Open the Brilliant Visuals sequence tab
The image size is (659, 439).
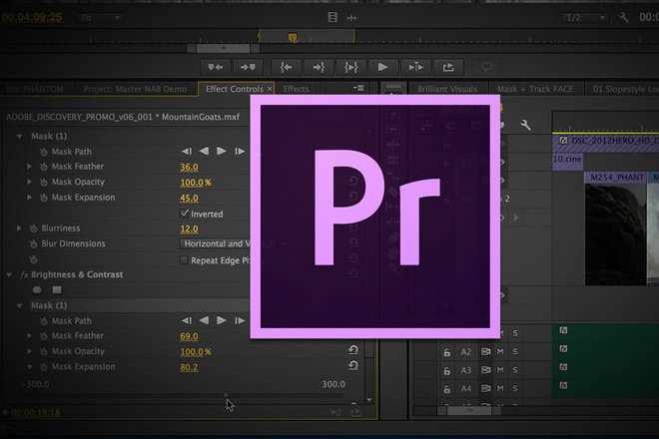point(447,89)
